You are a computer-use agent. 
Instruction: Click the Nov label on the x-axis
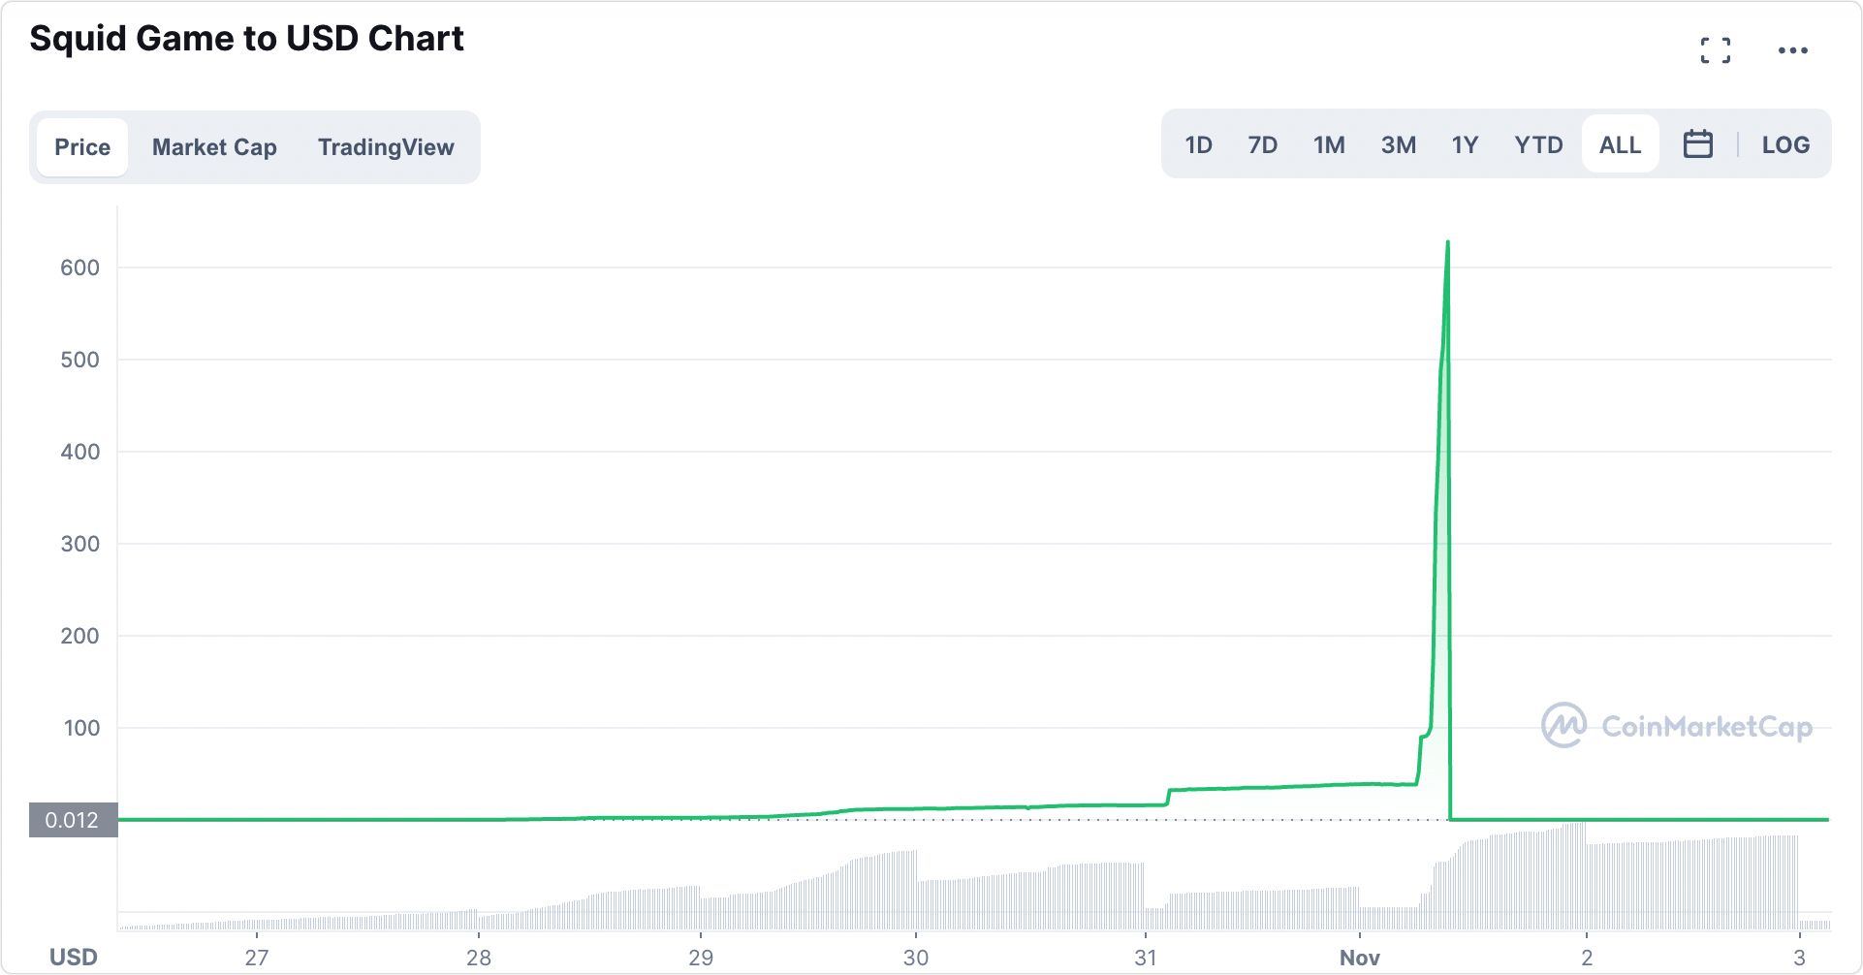pos(1361,957)
